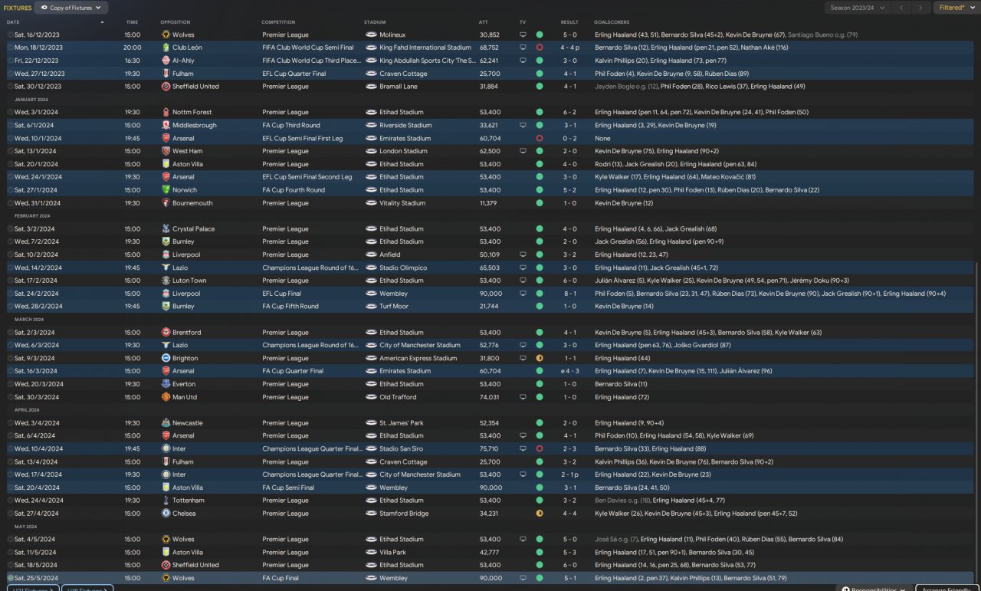Click the Nottm Forest club badge
Viewport: 981px width, 591px height.
point(166,113)
